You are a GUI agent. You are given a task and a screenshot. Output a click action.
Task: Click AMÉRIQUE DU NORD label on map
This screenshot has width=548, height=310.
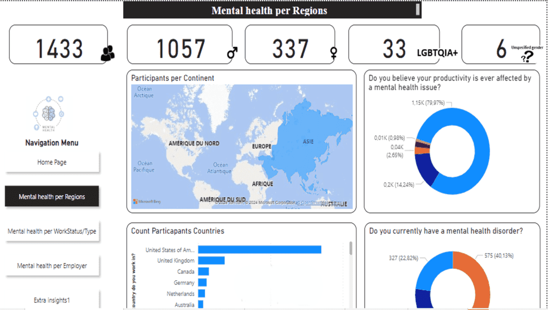194,143
